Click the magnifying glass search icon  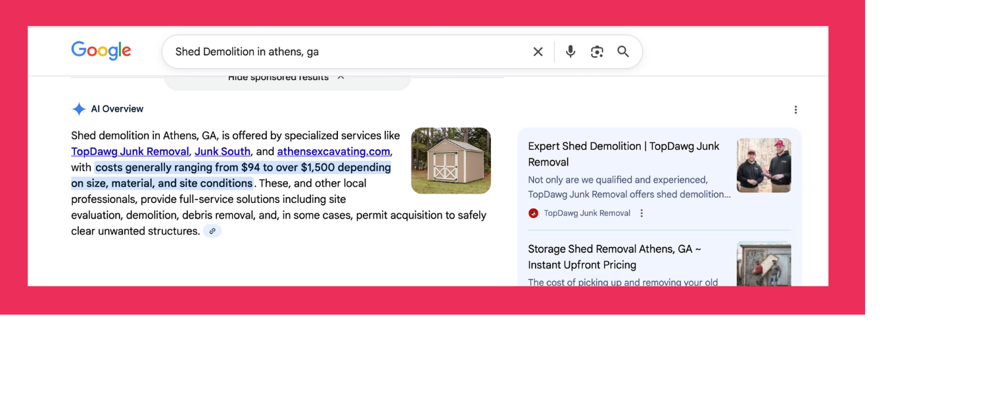click(623, 52)
